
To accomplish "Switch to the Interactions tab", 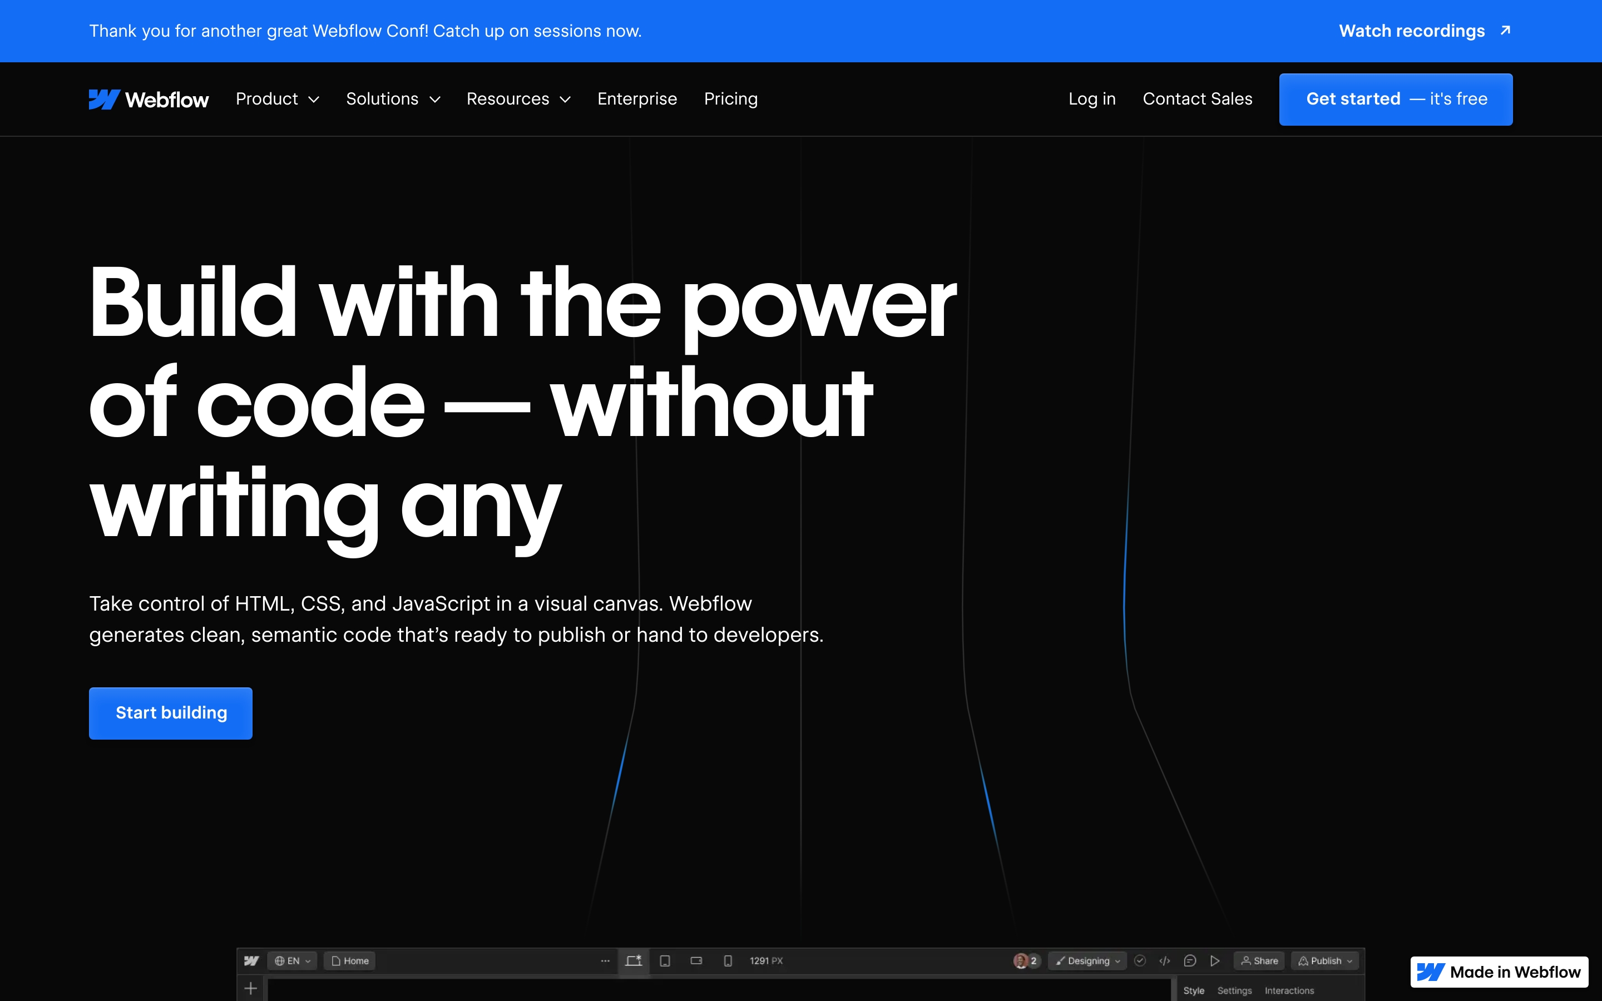I will coord(1288,990).
